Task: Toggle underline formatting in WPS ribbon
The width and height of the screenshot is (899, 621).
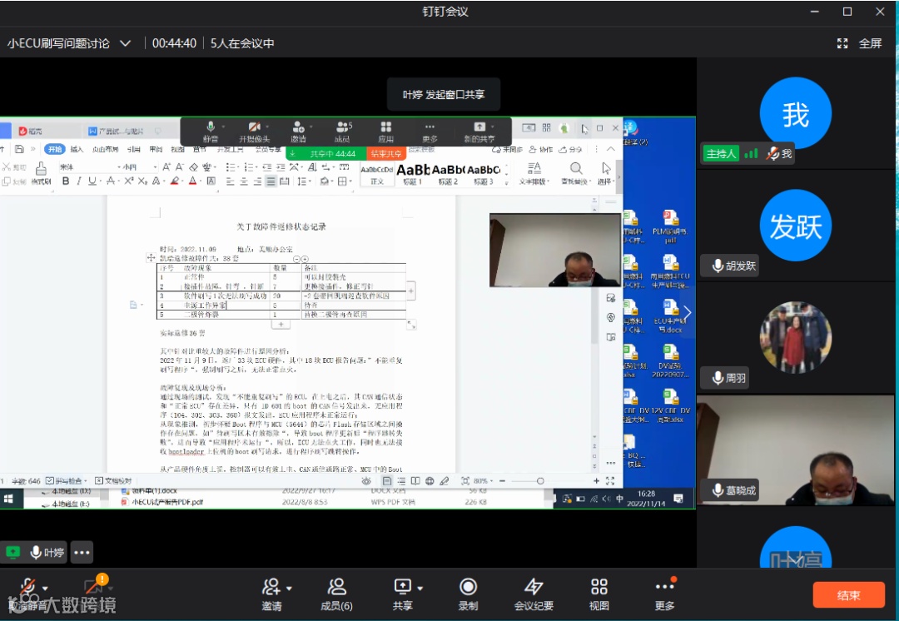Action: 92,181
